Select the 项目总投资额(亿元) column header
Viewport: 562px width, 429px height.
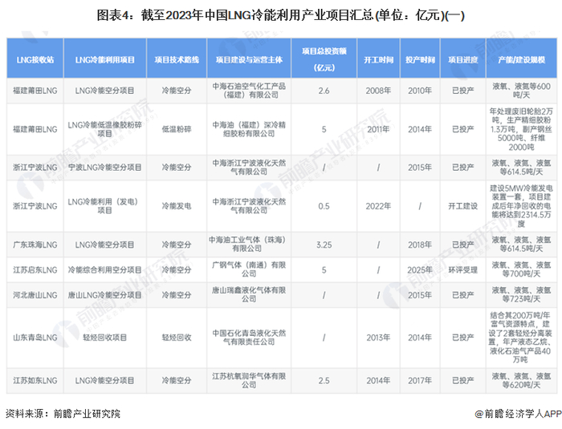tap(324, 59)
